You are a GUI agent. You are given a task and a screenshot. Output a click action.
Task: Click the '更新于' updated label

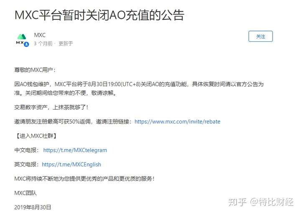(66, 43)
